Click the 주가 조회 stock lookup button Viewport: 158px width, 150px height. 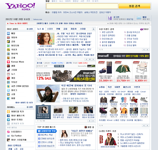coord(59,66)
